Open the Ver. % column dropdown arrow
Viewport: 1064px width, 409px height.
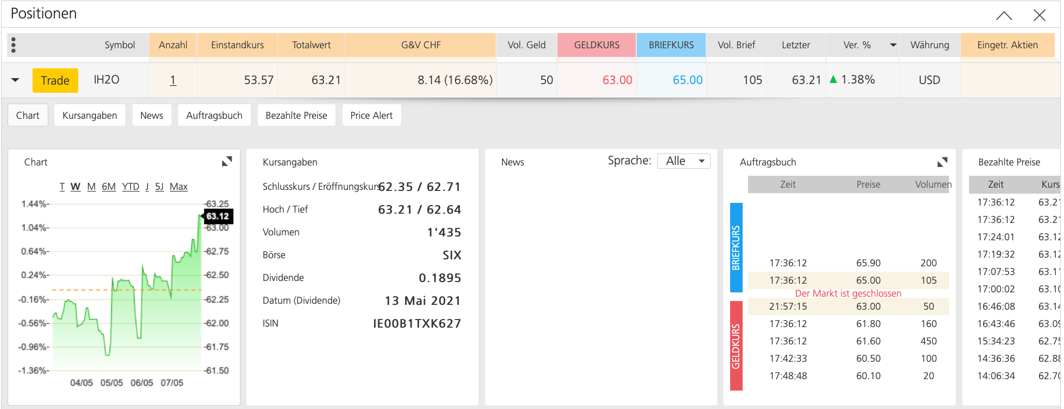pyautogui.click(x=893, y=45)
